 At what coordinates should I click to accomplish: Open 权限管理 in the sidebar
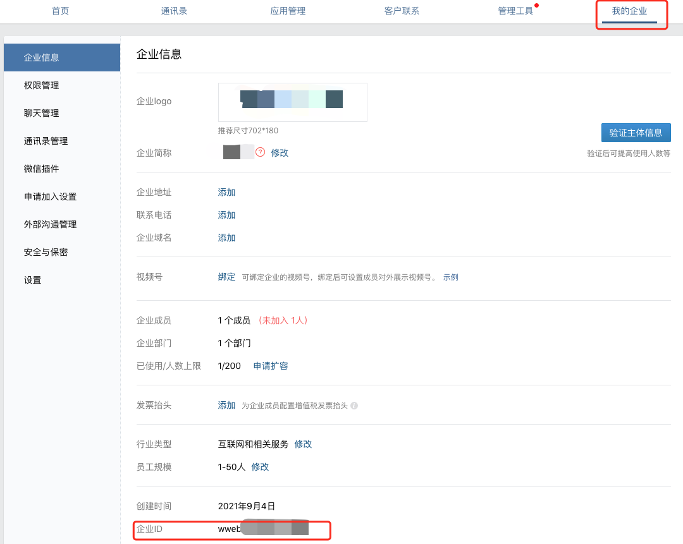42,85
